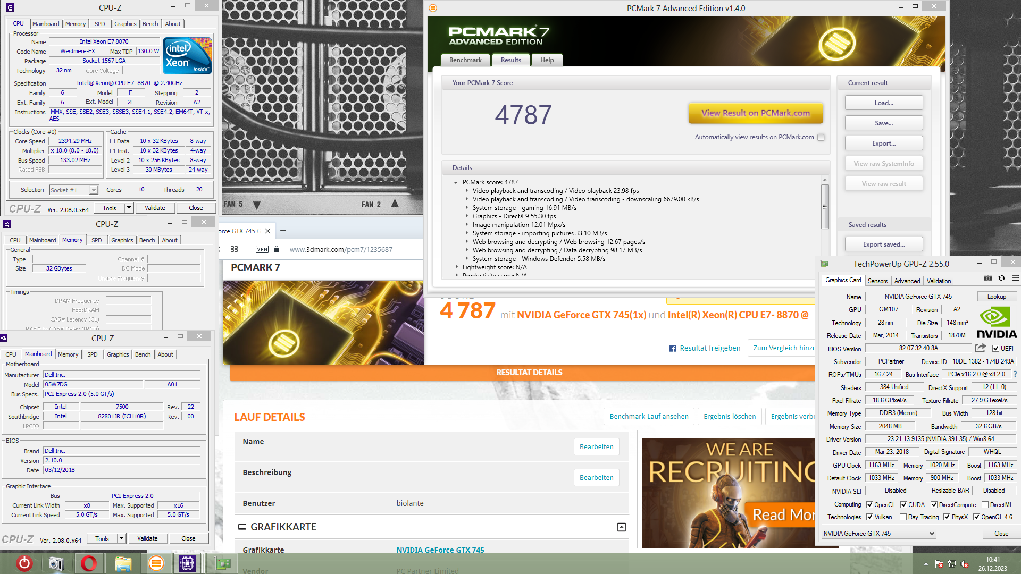Screen dimensions: 1021x574
Task: Click the Export... button in PCMark 7
Action: click(x=884, y=143)
